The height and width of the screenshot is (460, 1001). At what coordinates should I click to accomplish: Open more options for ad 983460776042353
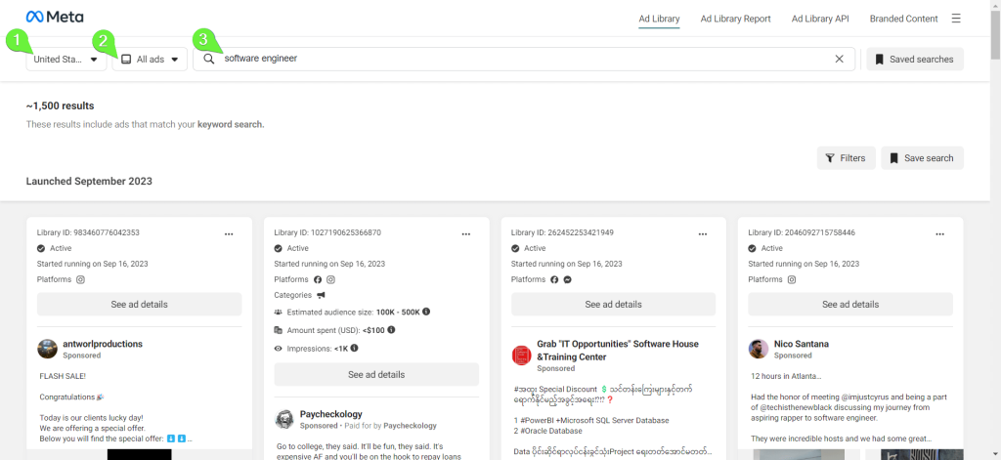(229, 234)
